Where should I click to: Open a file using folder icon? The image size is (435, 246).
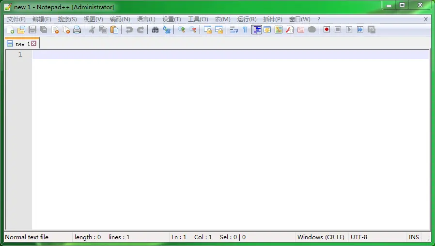coord(21,30)
